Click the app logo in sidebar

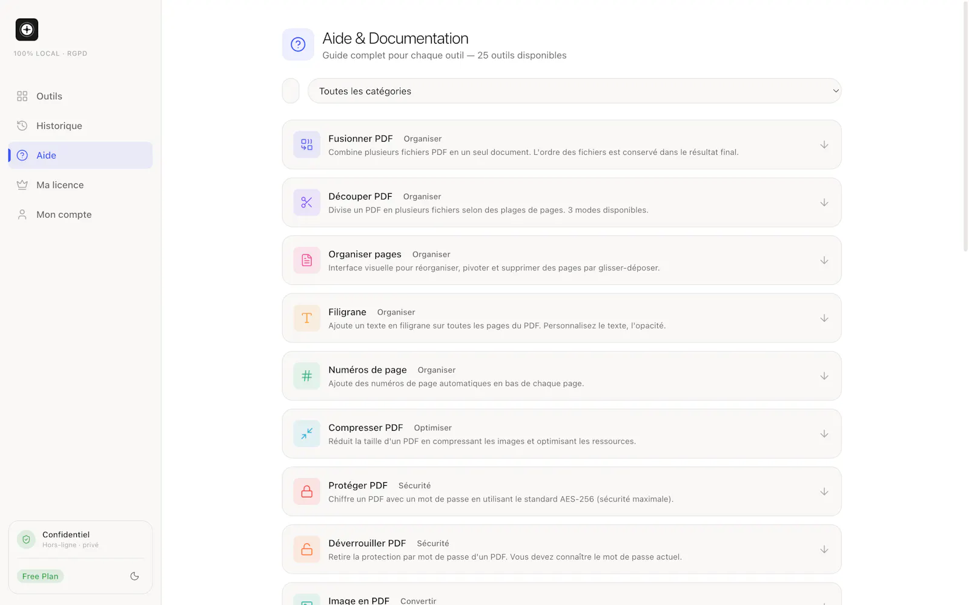pyautogui.click(x=27, y=30)
